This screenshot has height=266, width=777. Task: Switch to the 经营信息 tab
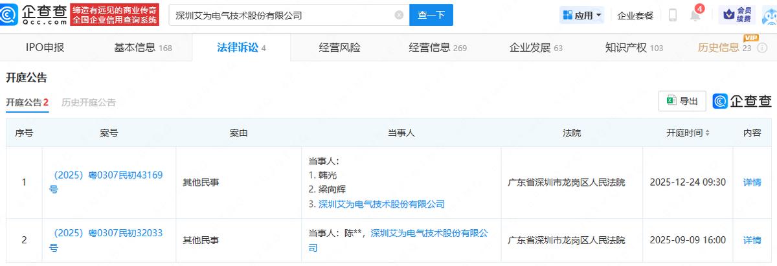pos(438,47)
